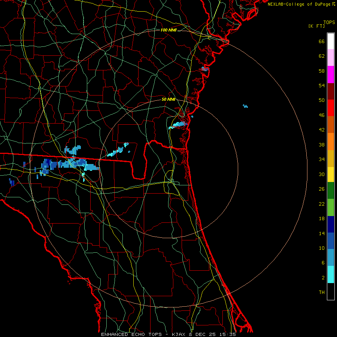Click the legend value '66'
Viewport: 337px width, 337px height.
[322, 42]
